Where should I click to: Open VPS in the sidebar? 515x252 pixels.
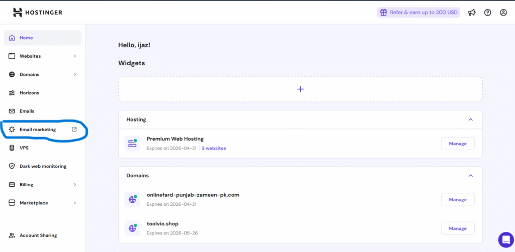43,148
